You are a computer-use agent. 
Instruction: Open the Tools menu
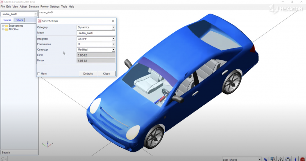[64, 6]
